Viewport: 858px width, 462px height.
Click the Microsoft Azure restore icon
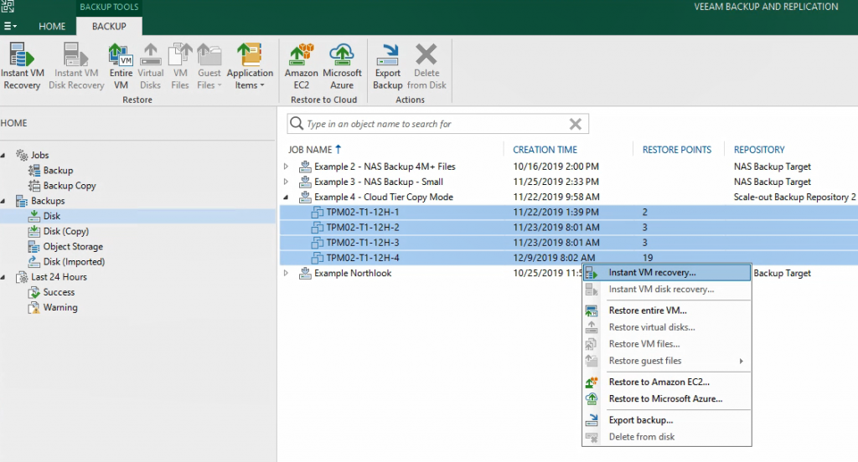(342, 66)
